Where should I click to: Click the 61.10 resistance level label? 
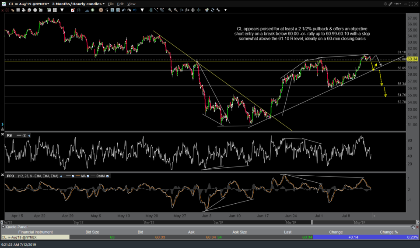click(x=402, y=52)
